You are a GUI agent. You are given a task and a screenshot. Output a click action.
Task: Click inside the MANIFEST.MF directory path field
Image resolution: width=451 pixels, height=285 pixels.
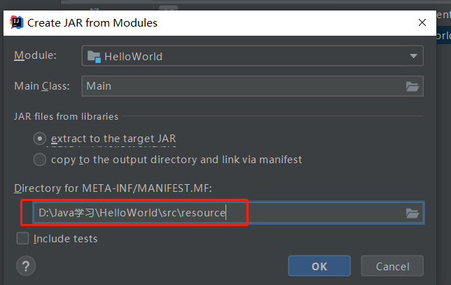click(218, 213)
